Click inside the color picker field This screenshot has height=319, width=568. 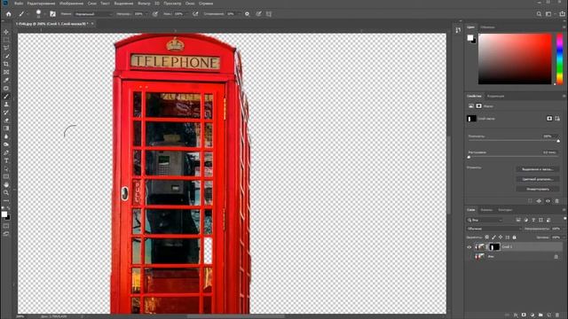(515, 59)
